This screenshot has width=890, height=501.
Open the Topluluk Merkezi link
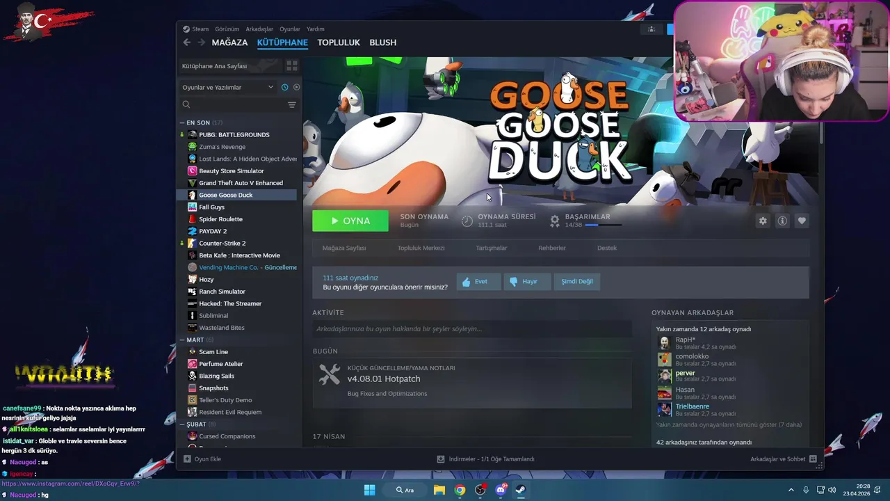[421, 248]
